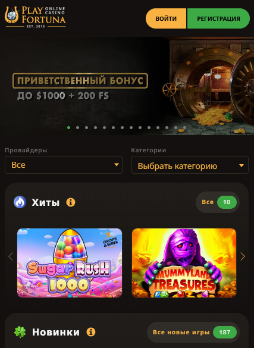Click the arrow on Категории combo box

coord(242,165)
